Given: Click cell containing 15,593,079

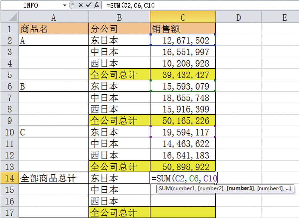Looking at the screenshot, I should (x=183, y=86).
